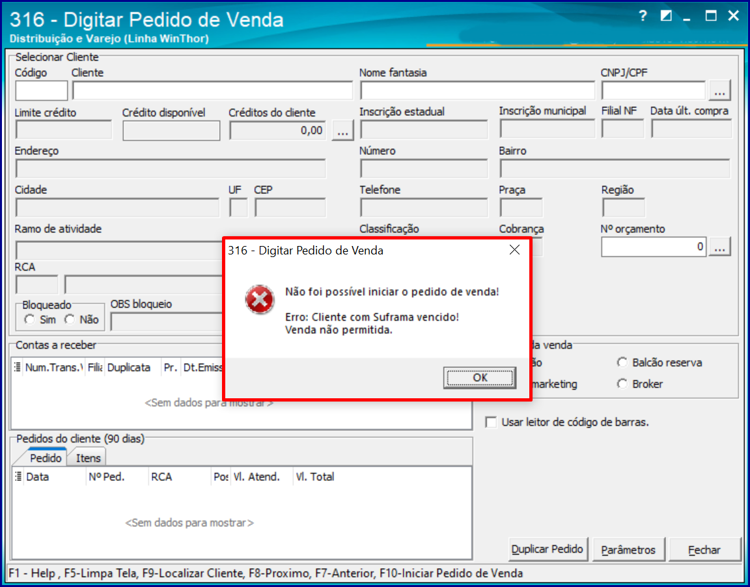Click the Código input field

[x=42, y=90]
